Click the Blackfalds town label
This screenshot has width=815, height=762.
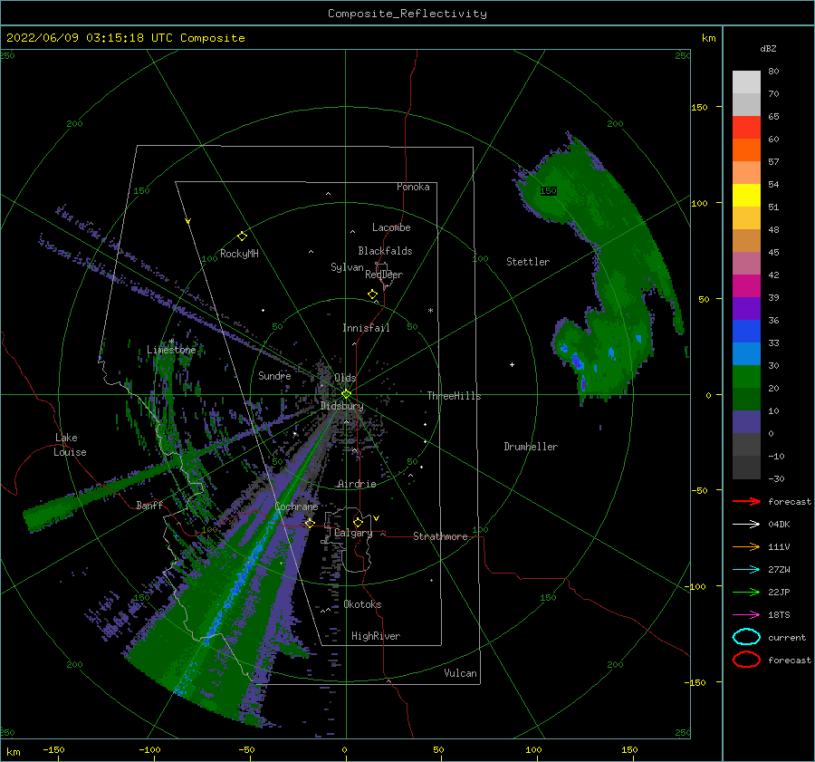pyautogui.click(x=385, y=251)
